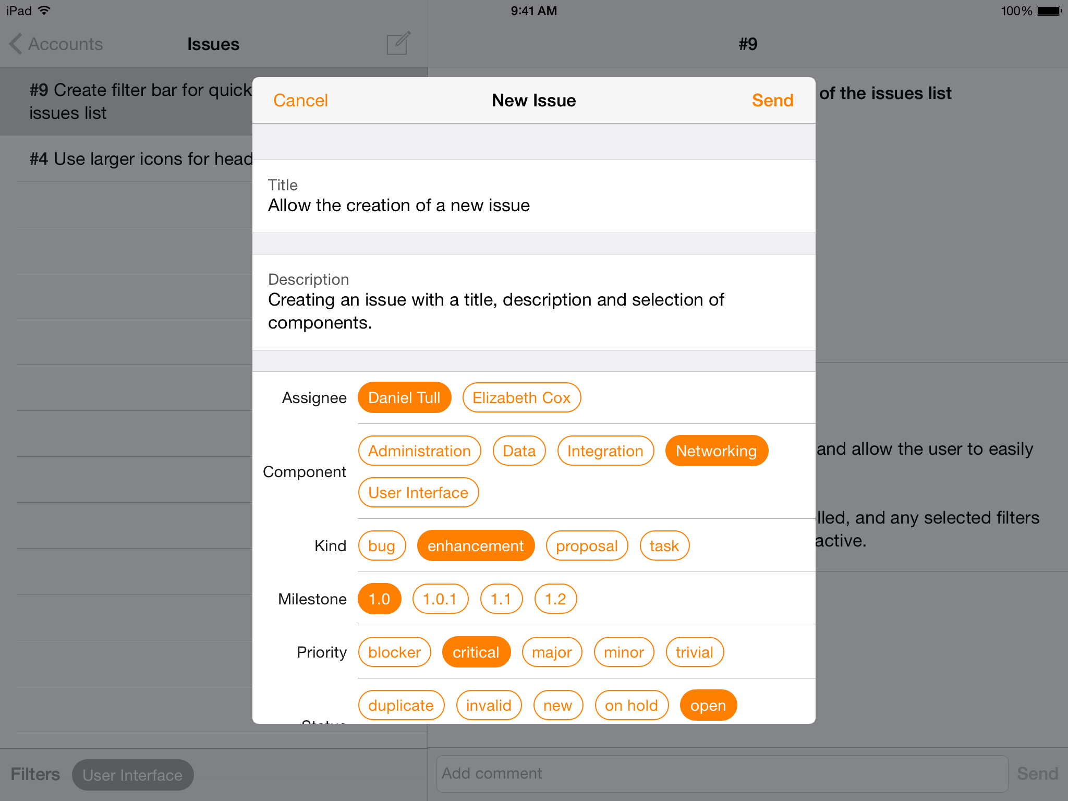Select duplicate status tag
This screenshot has height=801, width=1068.
pos(400,706)
